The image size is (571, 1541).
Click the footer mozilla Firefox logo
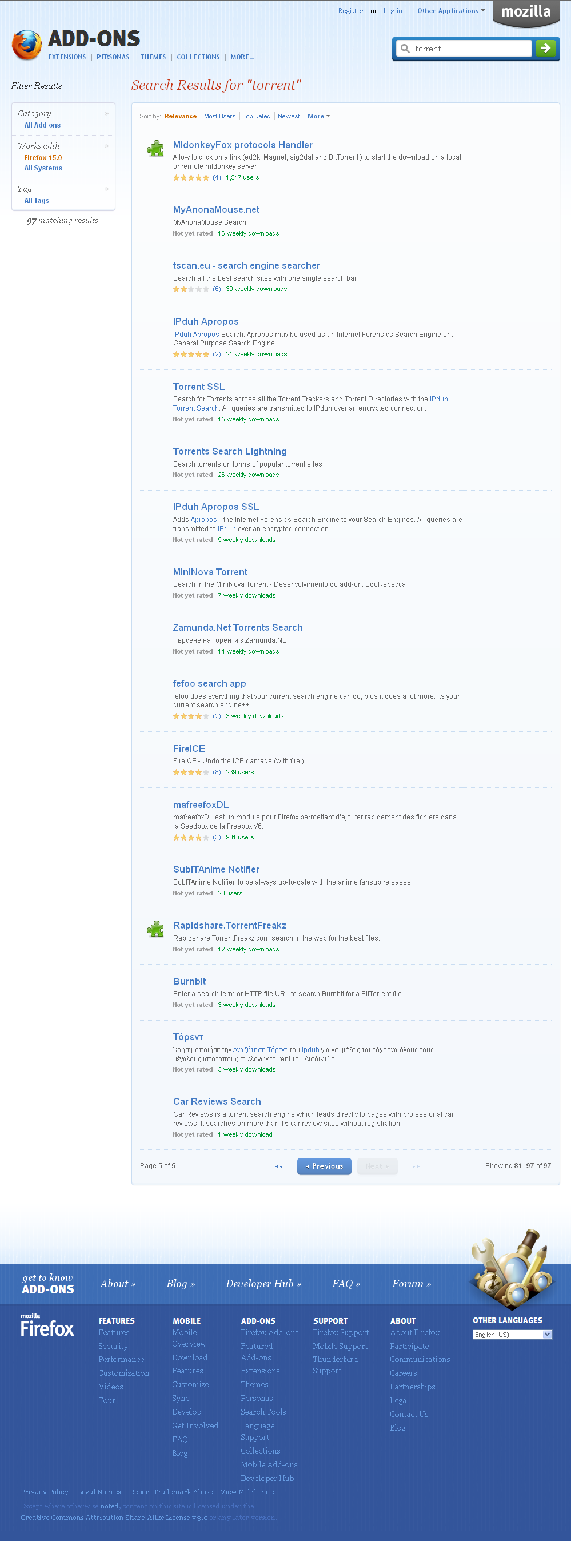(47, 1326)
